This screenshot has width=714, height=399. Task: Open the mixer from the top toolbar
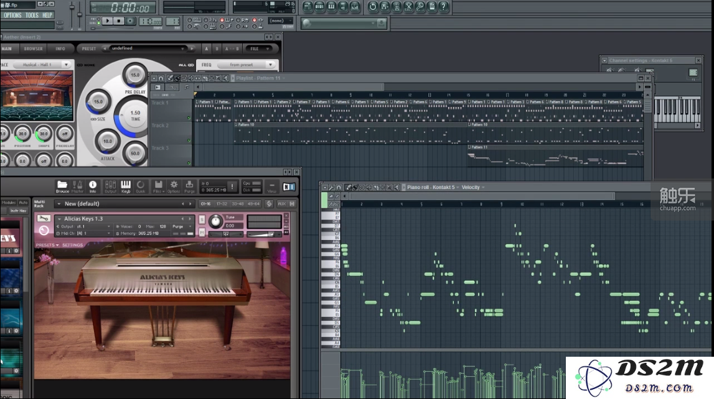(x=355, y=6)
